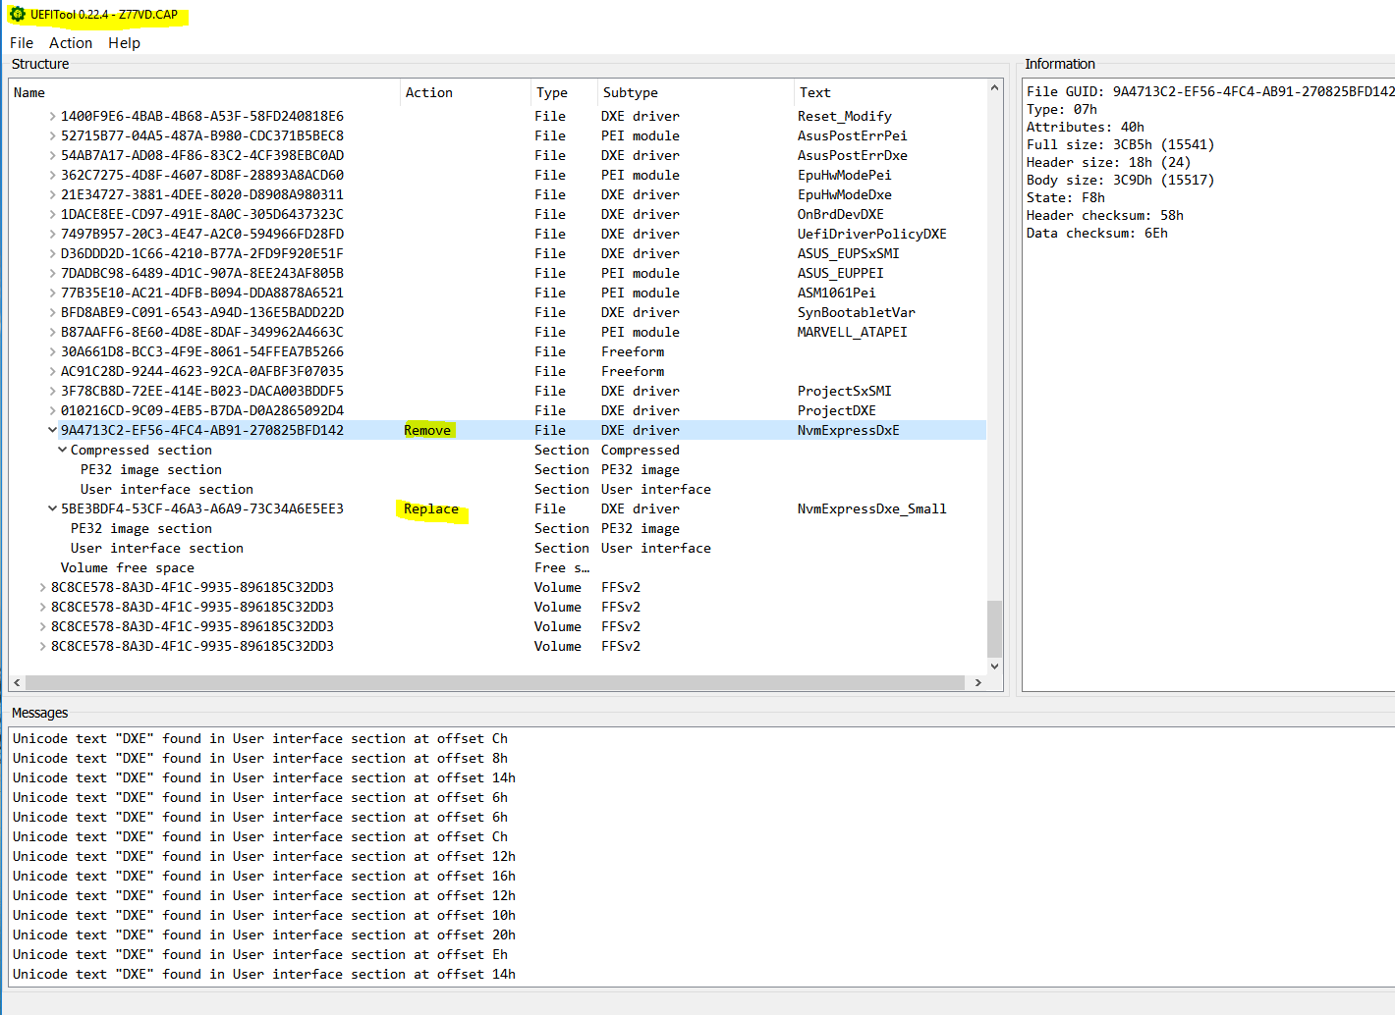Click the File GUID line in Information

[x=1210, y=91]
